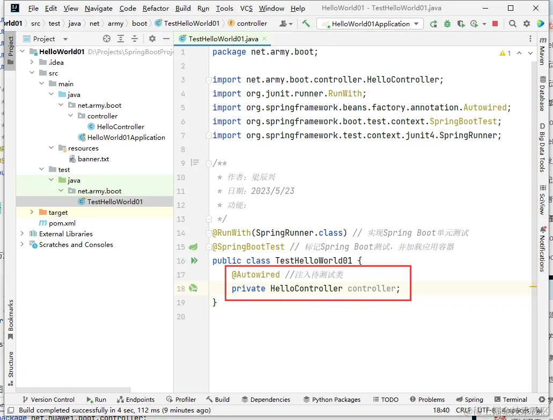The width and height of the screenshot is (553, 420).
Task: Start debugging with the green bug icon
Action: [x=447, y=24]
